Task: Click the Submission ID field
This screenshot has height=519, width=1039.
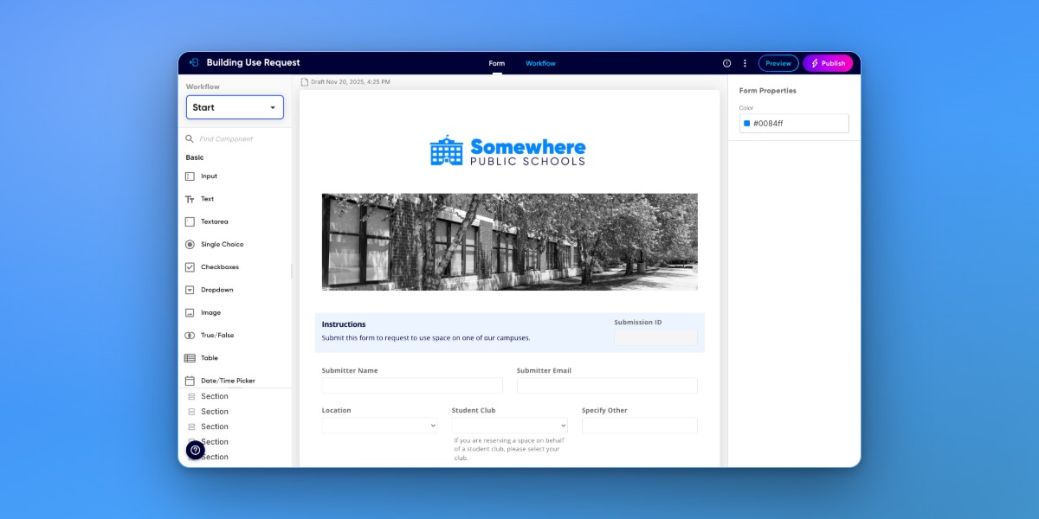Action: (655, 337)
